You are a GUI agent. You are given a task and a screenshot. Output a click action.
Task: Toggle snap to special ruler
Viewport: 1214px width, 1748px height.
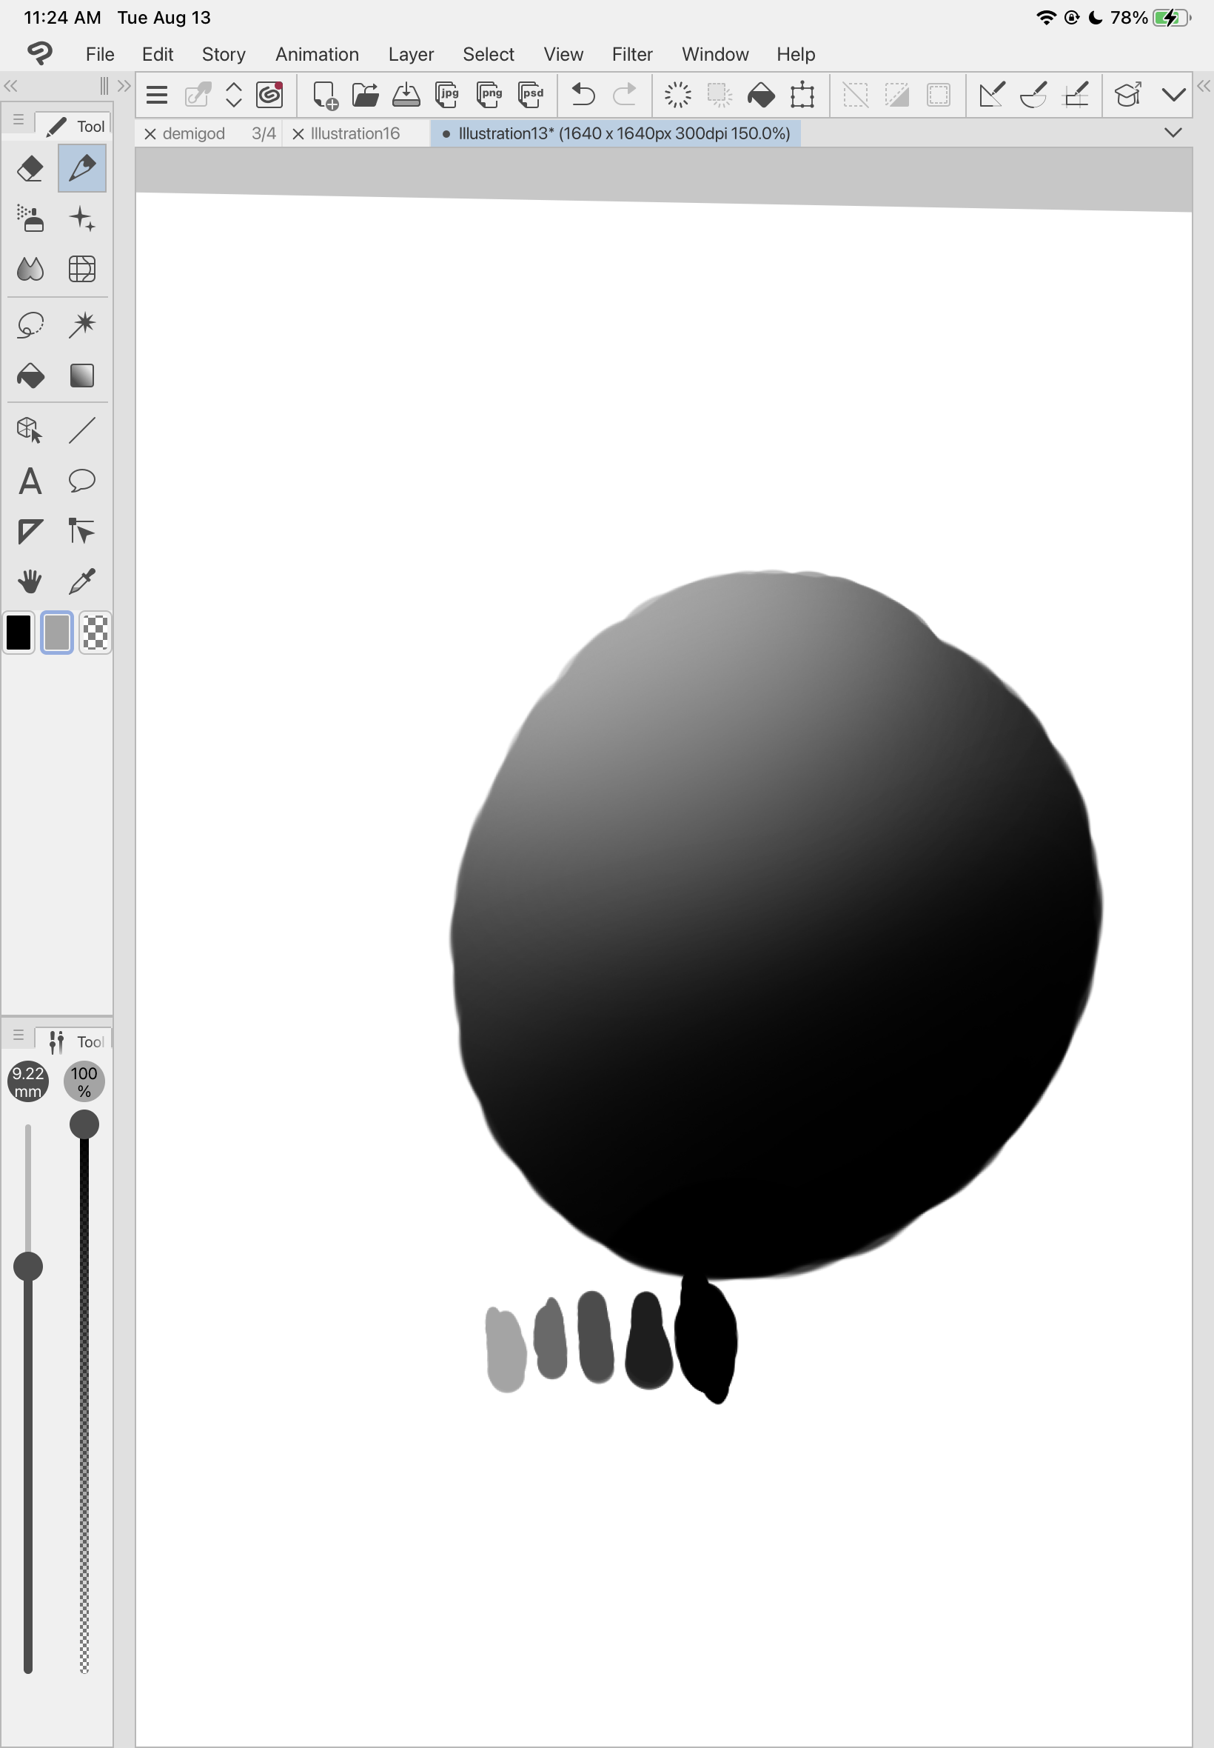click(x=1033, y=95)
